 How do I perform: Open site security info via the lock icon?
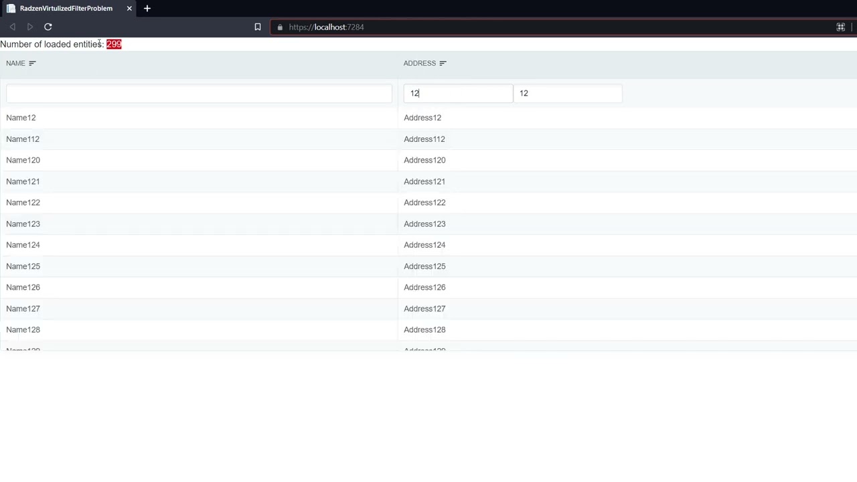click(280, 27)
